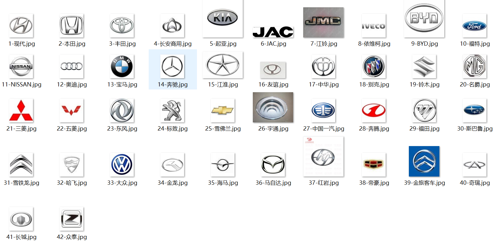
Task: Click the Emgrand red-black logo 38-帝豪.jpg
Action: [374, 165]
